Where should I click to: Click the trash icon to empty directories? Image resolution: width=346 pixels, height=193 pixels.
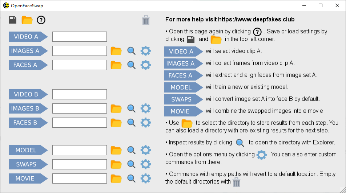click(146, 20)
